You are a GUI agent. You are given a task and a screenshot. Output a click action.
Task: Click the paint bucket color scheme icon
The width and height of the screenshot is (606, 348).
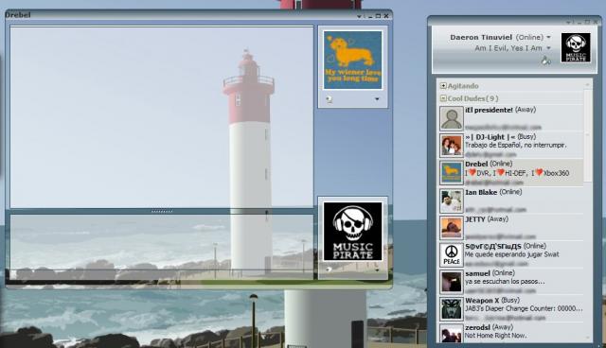click(545, 61)
